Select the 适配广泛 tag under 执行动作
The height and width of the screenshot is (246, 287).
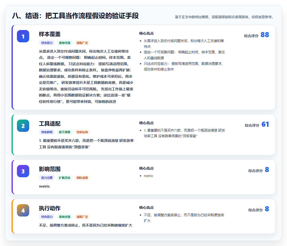(x=82, y=217)
